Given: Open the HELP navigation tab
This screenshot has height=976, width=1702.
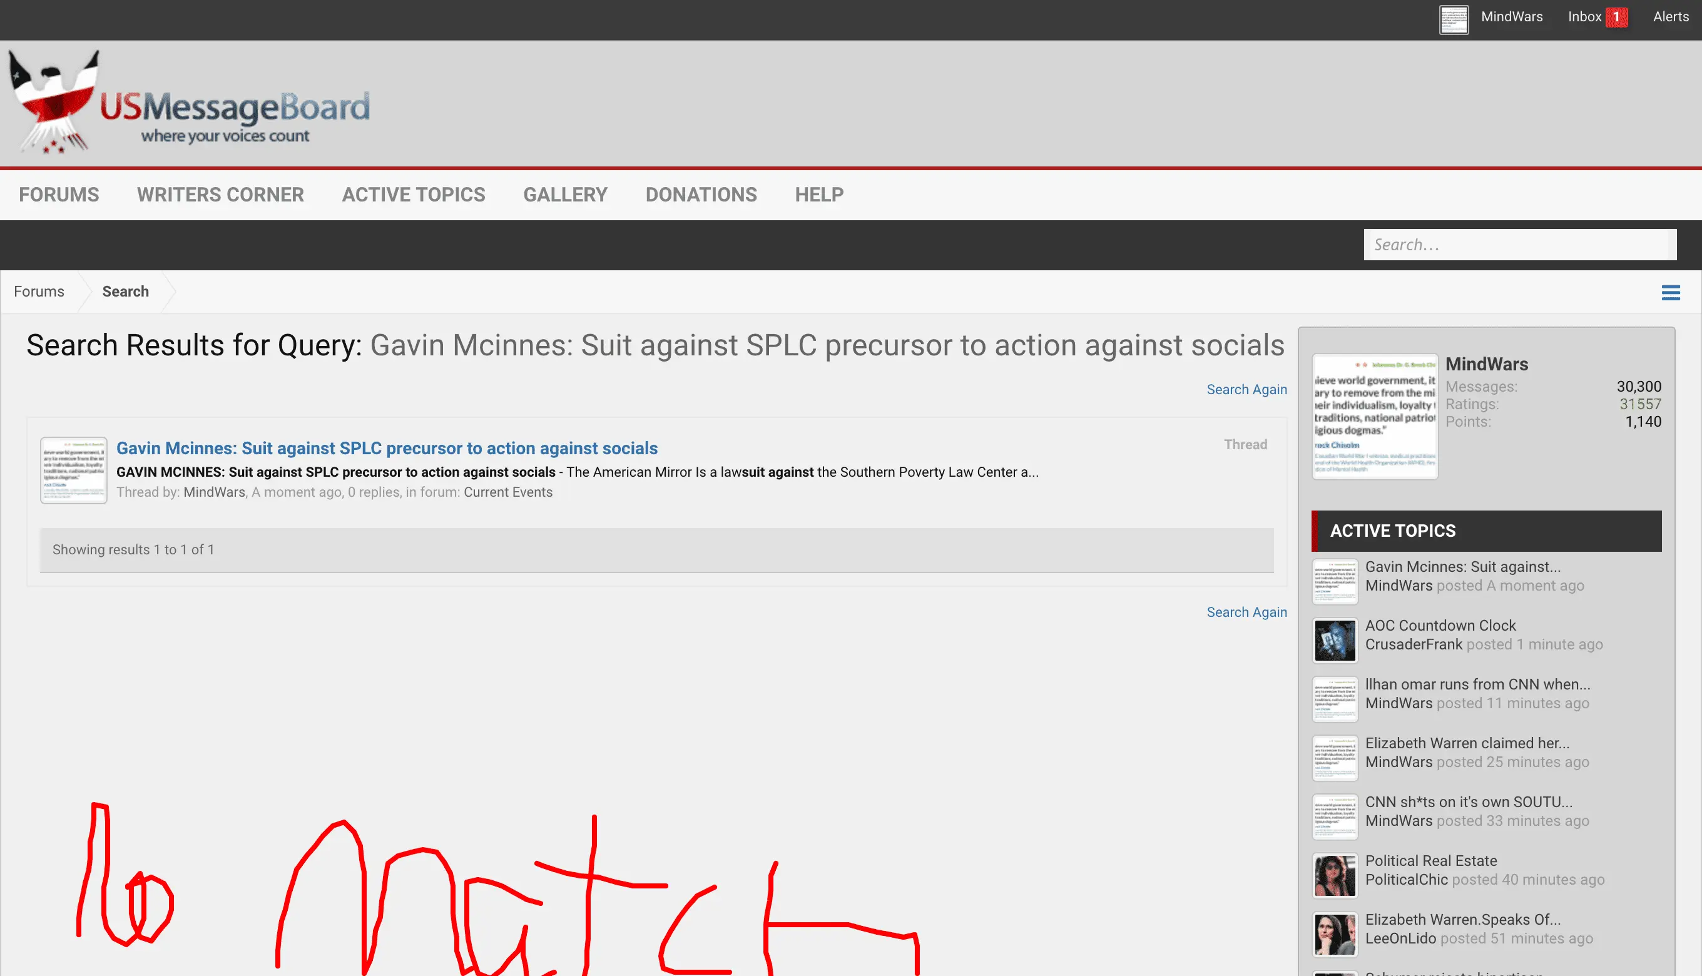Looking at the screenshot, I should click(819, 195).
